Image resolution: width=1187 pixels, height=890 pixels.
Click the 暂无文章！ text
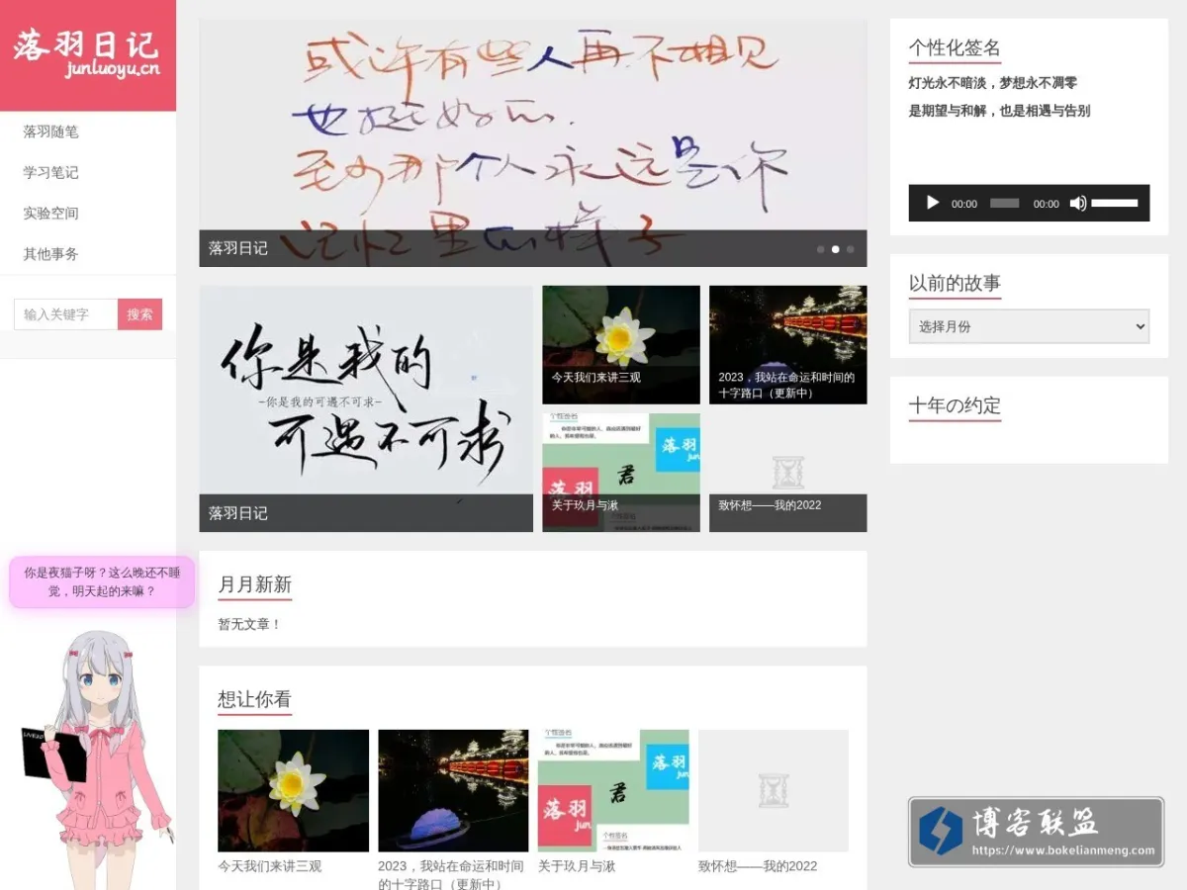coord(249,624)
